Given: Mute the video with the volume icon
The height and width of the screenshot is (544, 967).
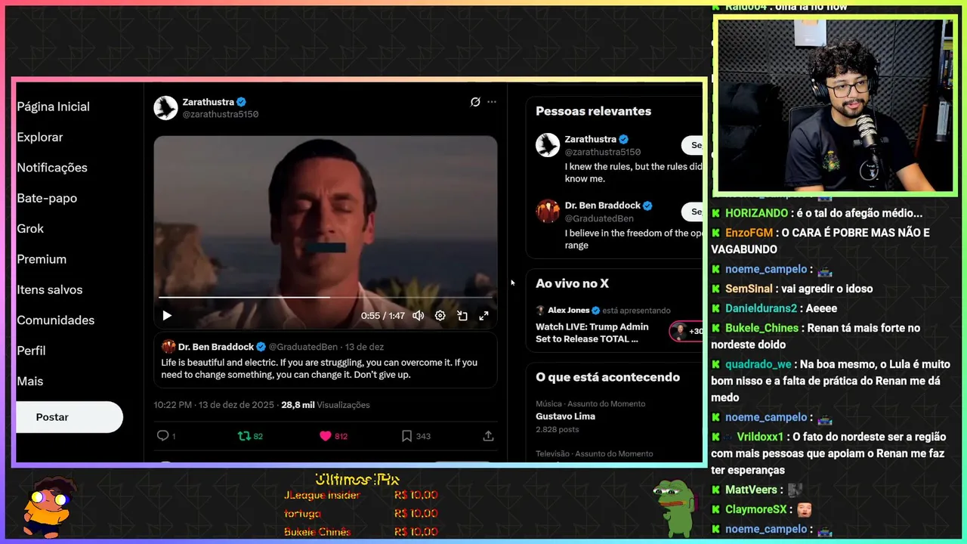Looking at the screenshot, I should click(x=418, y=316).
